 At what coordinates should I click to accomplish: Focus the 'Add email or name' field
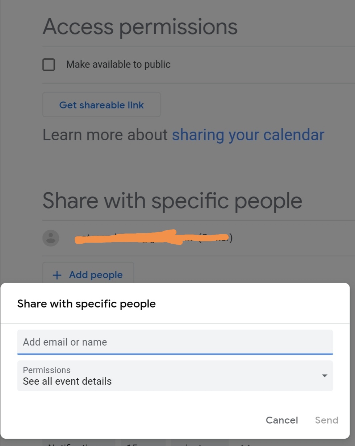click(175, 342)
